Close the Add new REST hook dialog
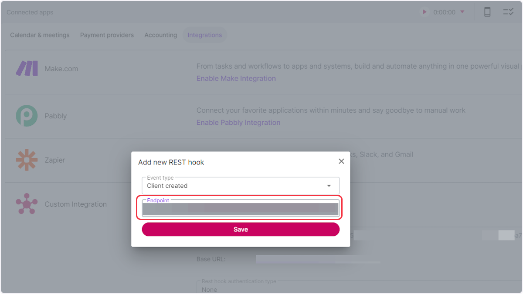The height and width of the screenshot is (294, 523). (341, 161)
